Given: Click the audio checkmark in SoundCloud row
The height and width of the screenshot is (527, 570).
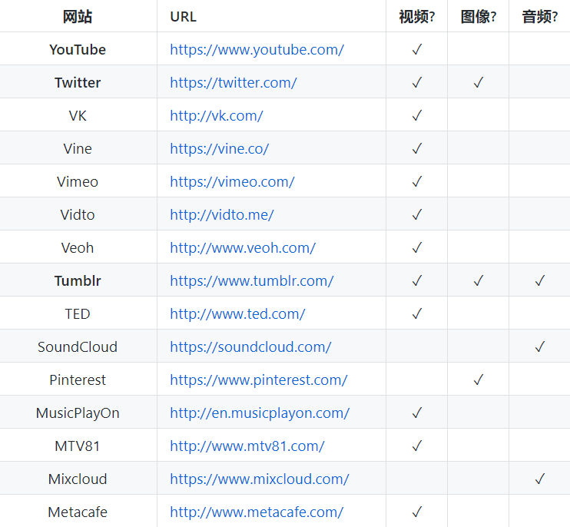Looking at the screenshot, I should tap(540, 346).
